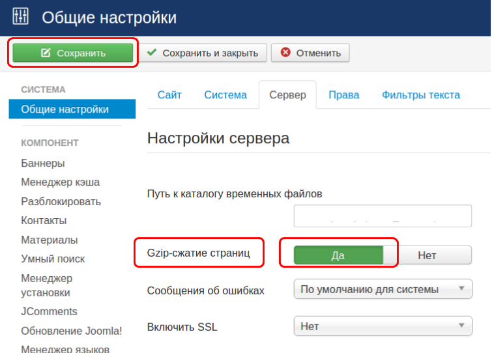Screen dimensions: 494x353
Task: Open the Система tab
Action: [x=225, y=95]
